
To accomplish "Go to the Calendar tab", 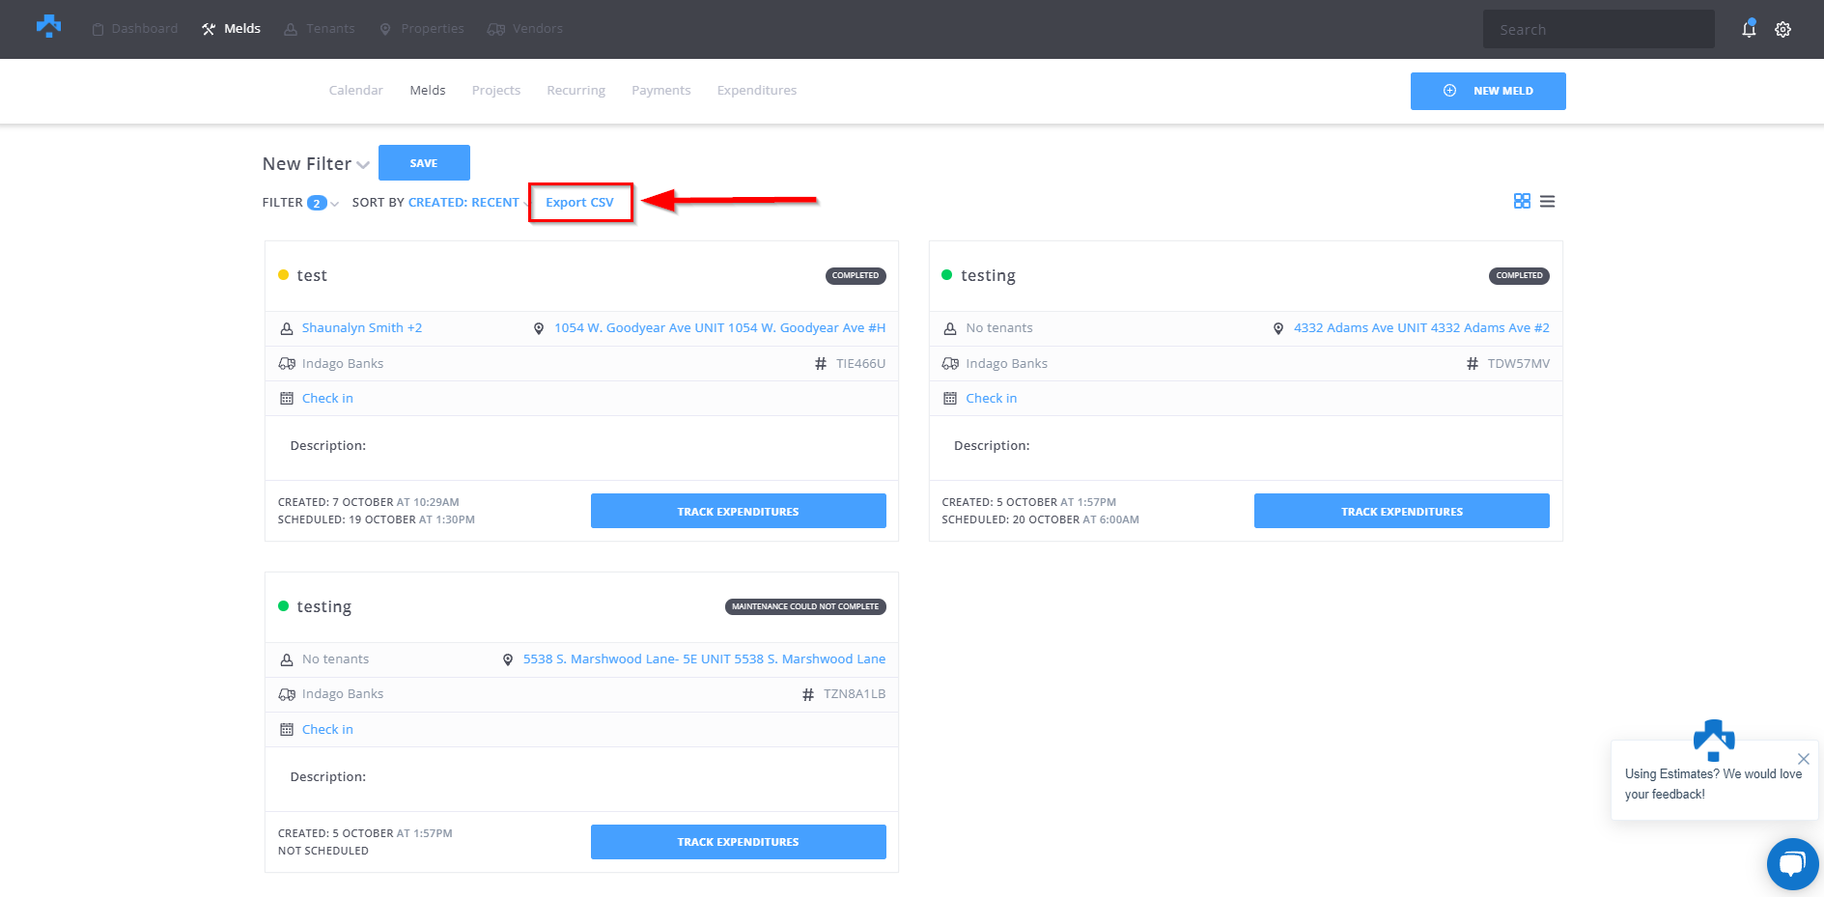I will [x=355, y=90].
